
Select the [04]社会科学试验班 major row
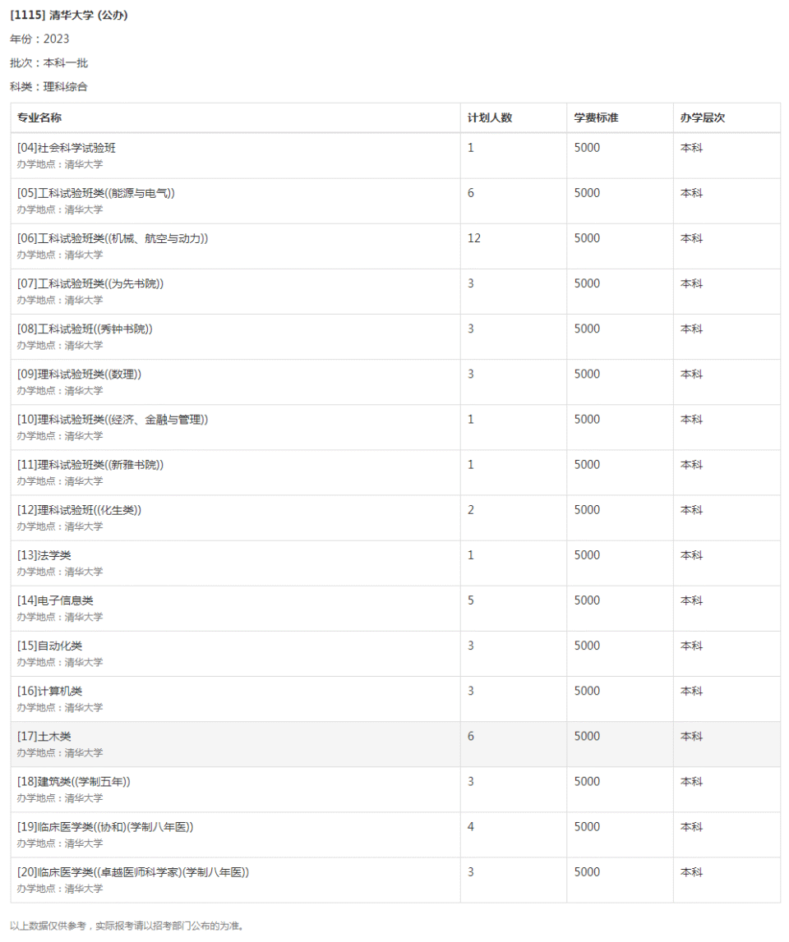[x=67, y=148]
